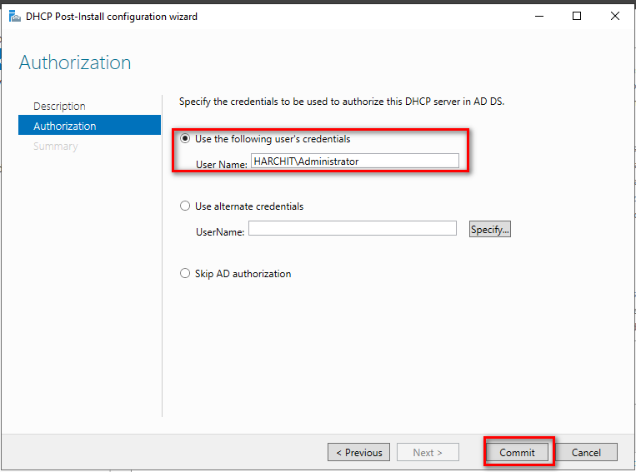
Task: Cancel the configuration wizard
Action: click(x=586, y=452)
